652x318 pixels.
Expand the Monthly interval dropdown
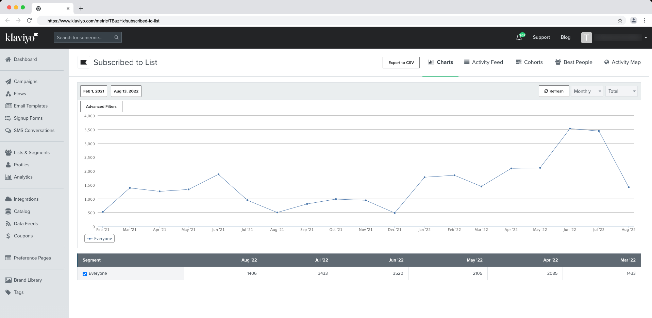click(587, 91)
